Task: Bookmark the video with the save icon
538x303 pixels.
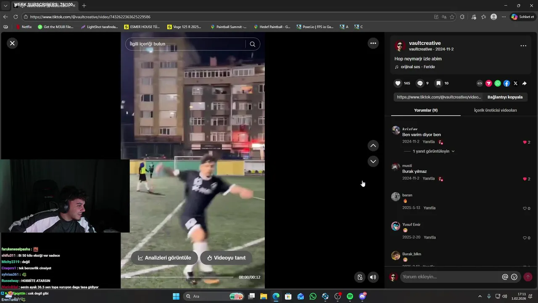Action: [438, 83]
